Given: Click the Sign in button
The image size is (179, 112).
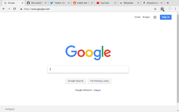Looking at the screenshot, I should pyautogui.click(x=166, y=17).
